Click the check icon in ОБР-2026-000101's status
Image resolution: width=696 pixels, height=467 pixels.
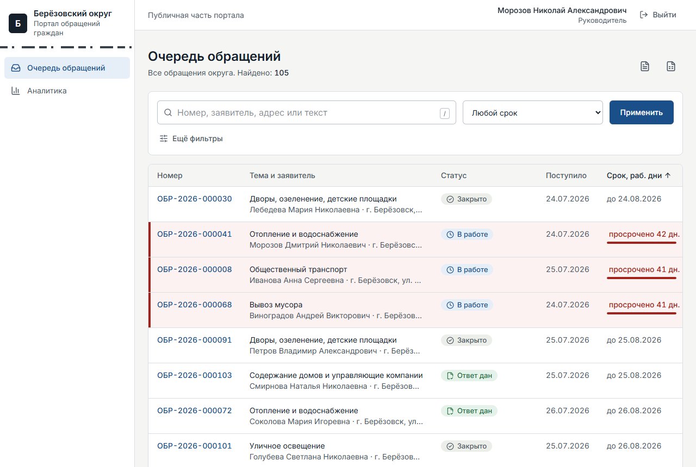tap(450, 446)
